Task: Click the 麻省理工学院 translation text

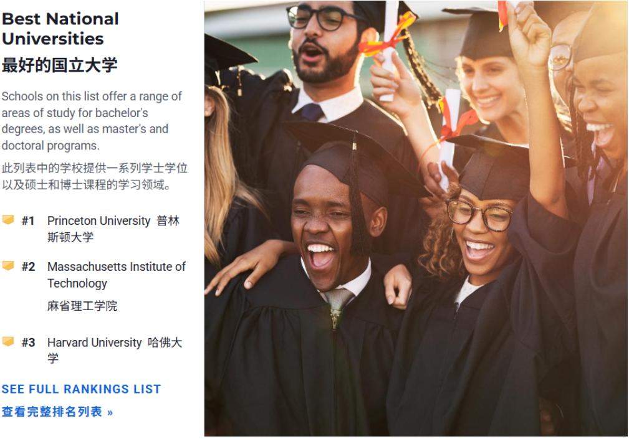Action: pyautogui.click(x=82, y=306)
